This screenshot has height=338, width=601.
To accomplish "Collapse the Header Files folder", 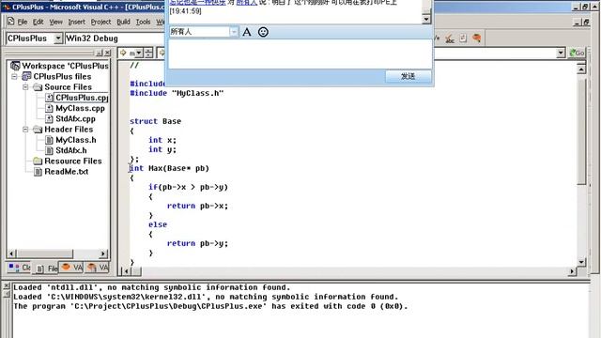I will tap(25, 130).
